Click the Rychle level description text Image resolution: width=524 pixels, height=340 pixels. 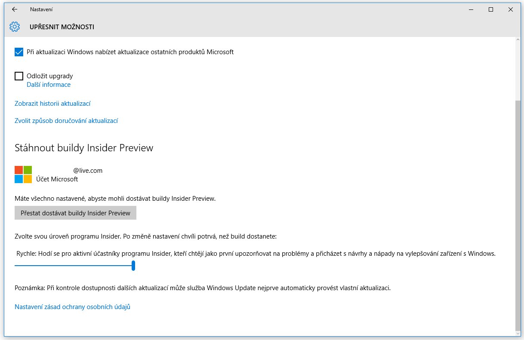click(256, 254)
